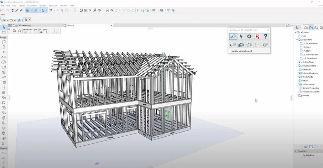Viewport: 323px width, 168px height.
Task: Click the red R ArchiFrame icon
Action: 257,37
